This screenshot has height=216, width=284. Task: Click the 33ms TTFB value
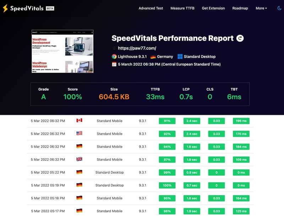[x=155, y=97]
